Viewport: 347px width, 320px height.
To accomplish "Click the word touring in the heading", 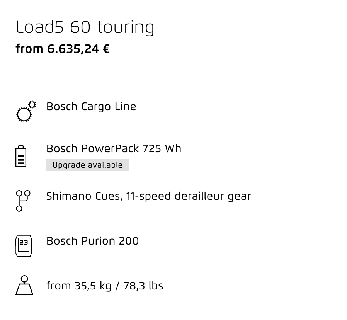I will 126,28.
